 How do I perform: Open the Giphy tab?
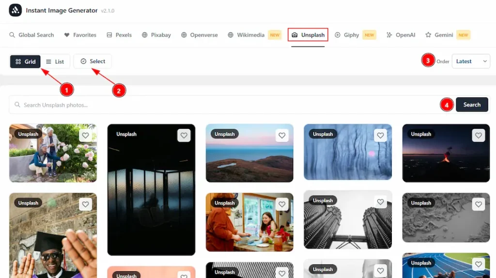355,35
